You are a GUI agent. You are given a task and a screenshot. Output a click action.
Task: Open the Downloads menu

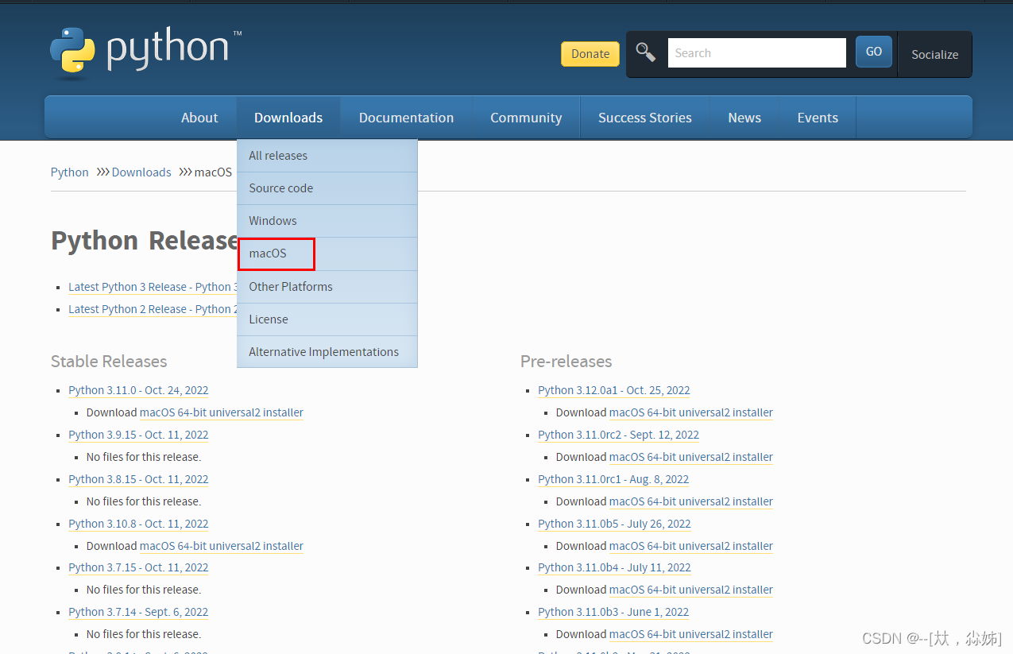tap(288, 118)
